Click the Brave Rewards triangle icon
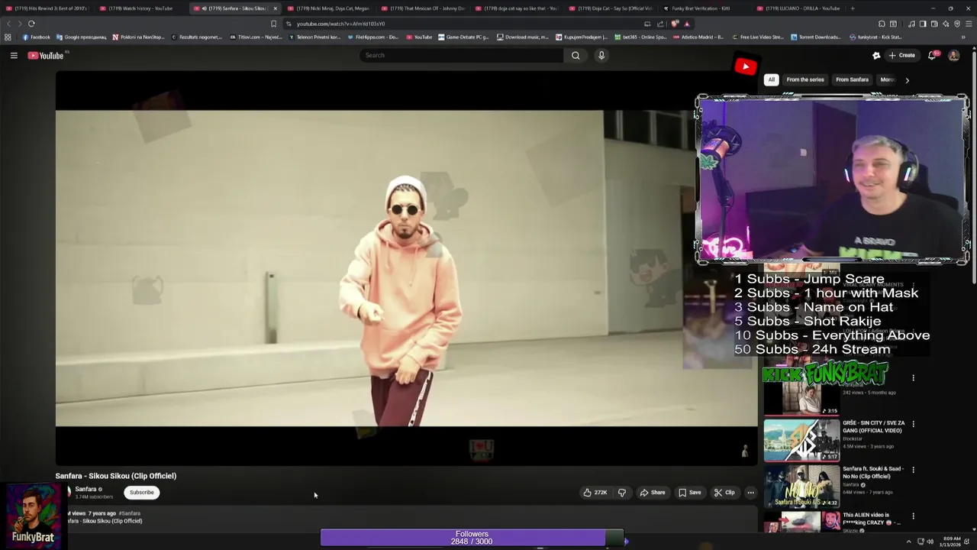 click(x=686, y=24)
